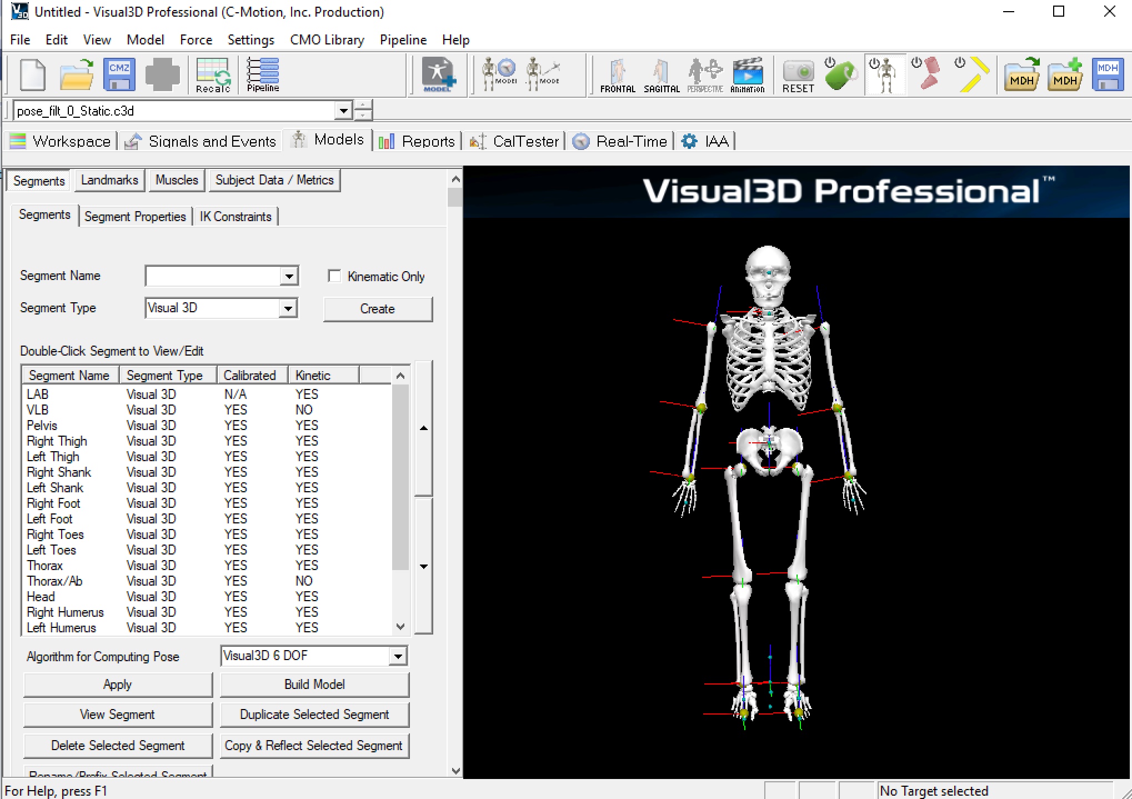Click the New file toolbar icon

[32, 74]
